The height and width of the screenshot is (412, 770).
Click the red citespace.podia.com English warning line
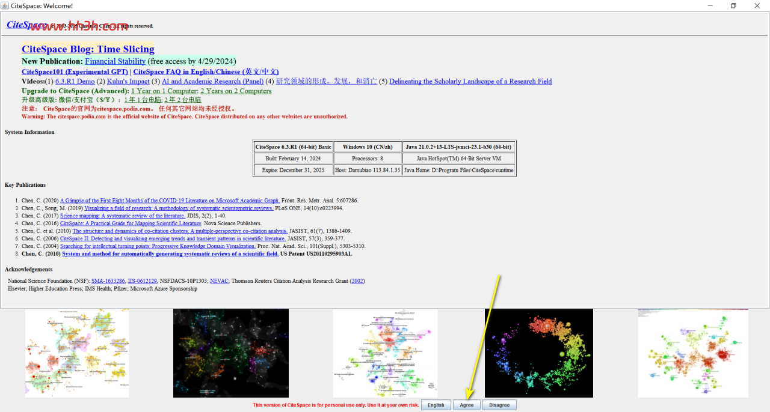[185, 117]
